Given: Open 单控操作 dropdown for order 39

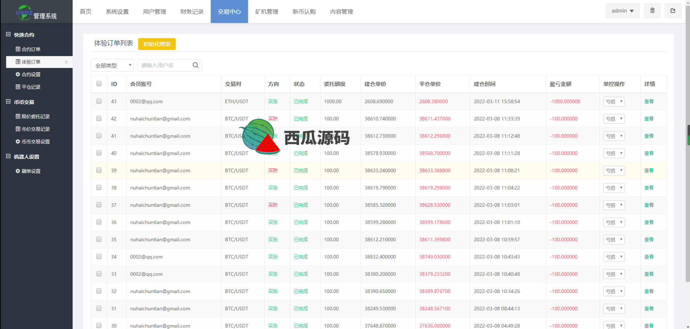Looking at the screenshot, I should [614, 170].
